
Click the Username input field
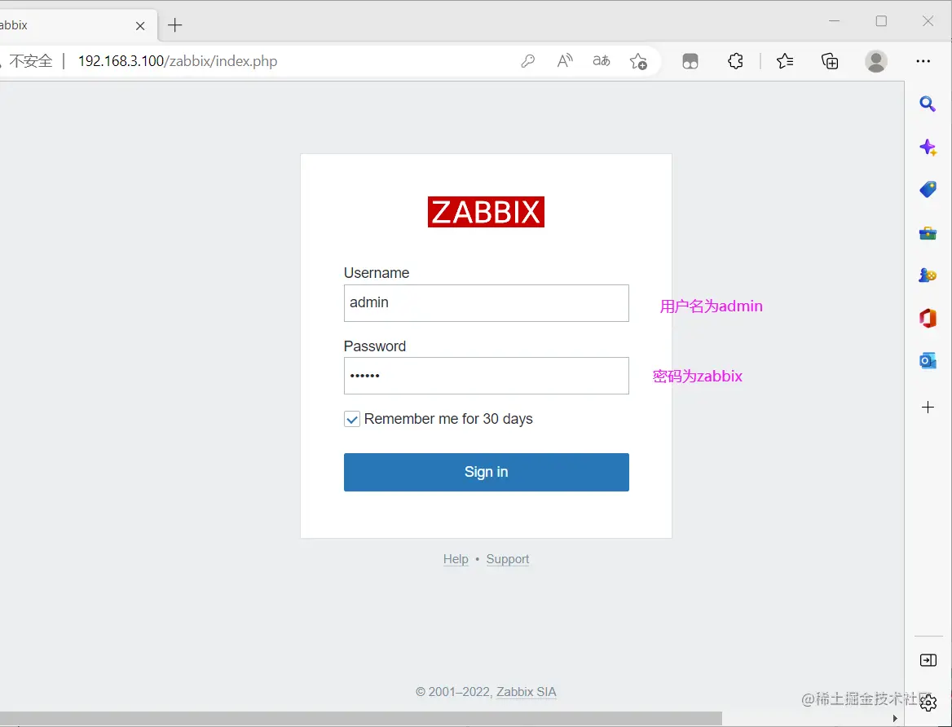click(x=487, y=303)
